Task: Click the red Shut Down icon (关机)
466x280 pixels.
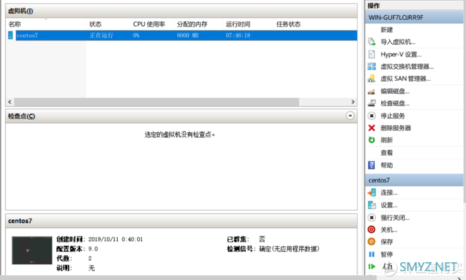Action: pos(371,229)
